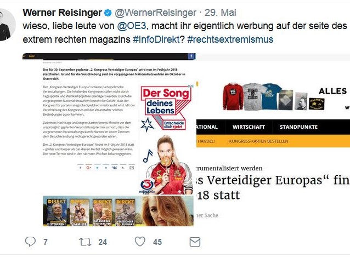Click the reply speech bubble icon
This screenshot has width=350, height=257.
coord(30,242)
